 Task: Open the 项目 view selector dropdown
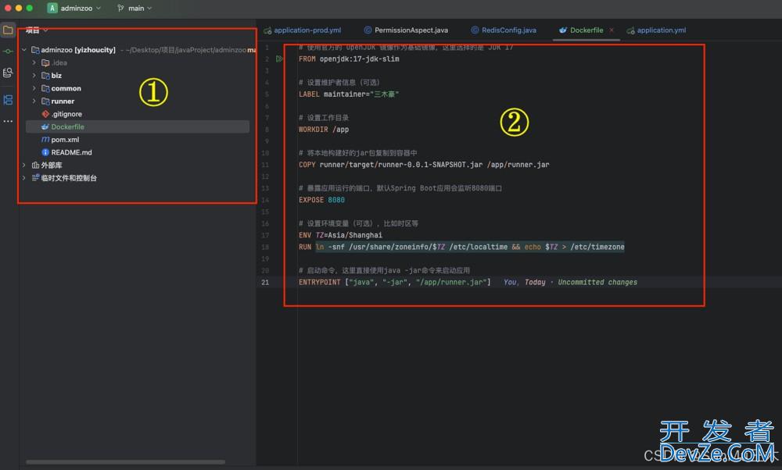[x=37, y=30]
